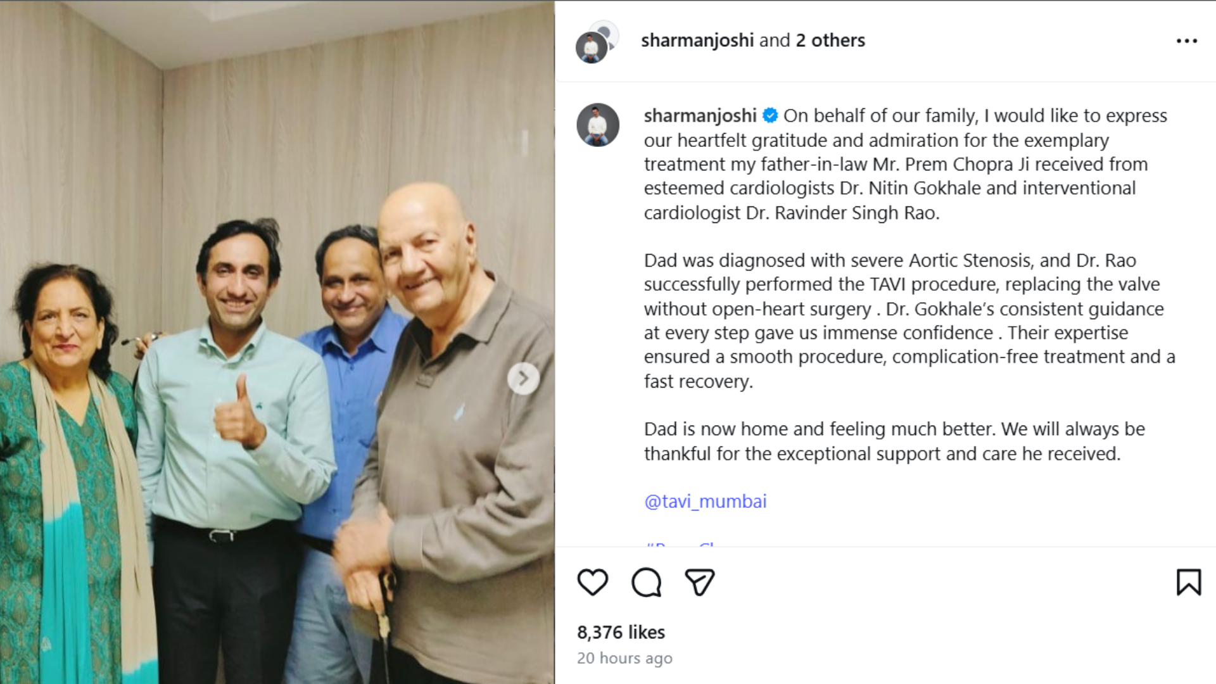Open comments with the speech bubble icon
This screenshot has width=1216, height=684.
coord(646,582)
